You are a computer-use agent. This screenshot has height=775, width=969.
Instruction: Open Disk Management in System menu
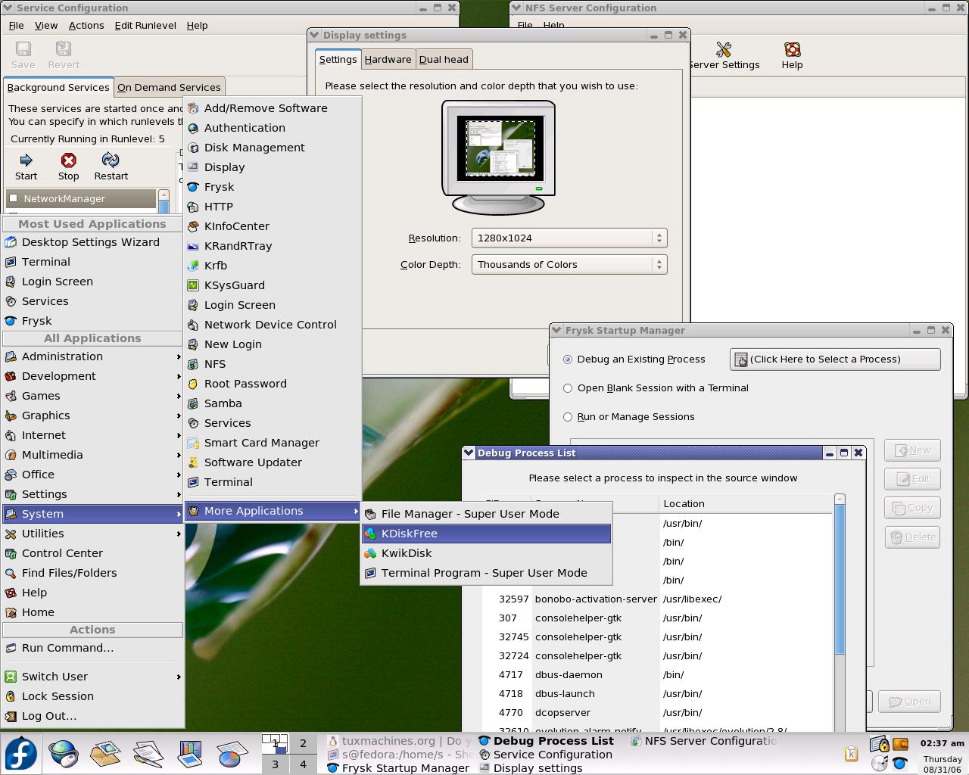tap(273, 148)
